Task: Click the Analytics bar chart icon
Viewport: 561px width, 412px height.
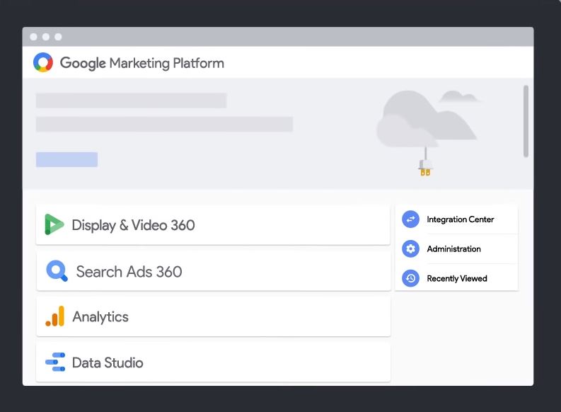Action: tap(55, 316)
